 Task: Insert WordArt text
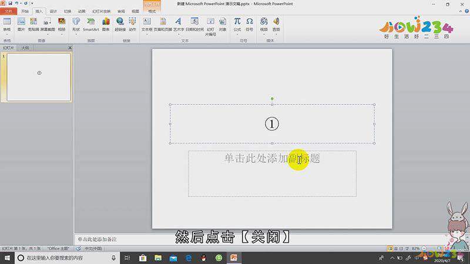(x=179, y=25)
